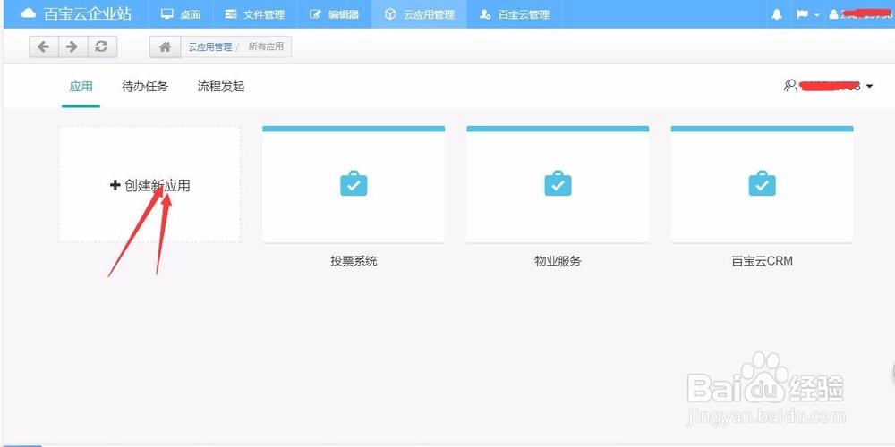Select the 云应用管理 menu
This screenshot has height=447, width=895.
click(419, 14)
